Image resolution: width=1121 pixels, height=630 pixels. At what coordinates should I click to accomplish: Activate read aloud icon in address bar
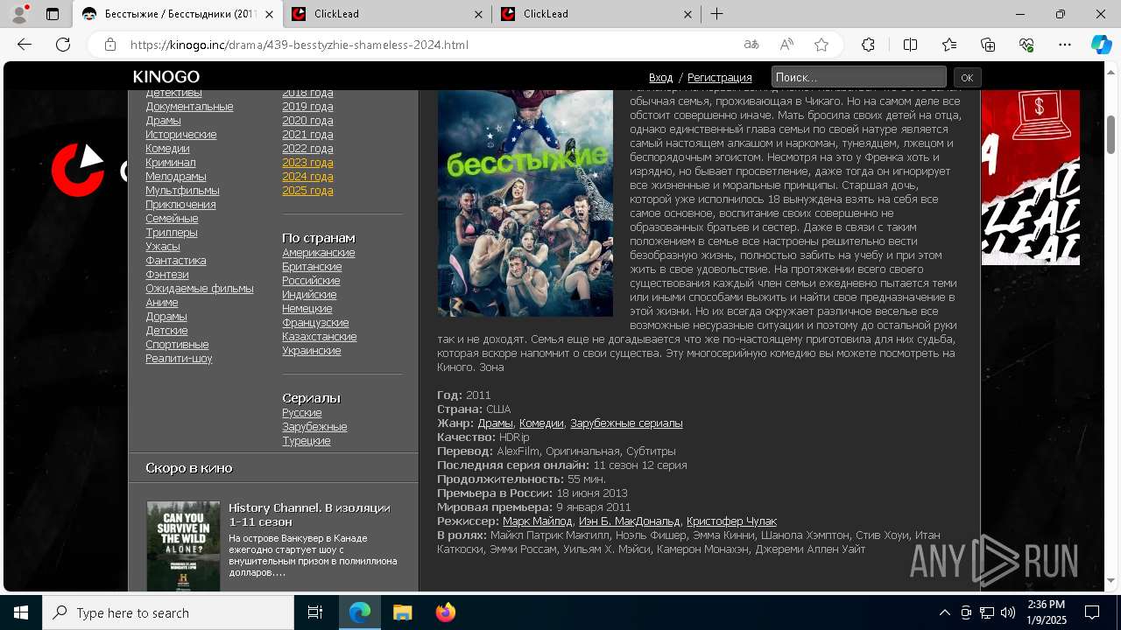[786, 45]
